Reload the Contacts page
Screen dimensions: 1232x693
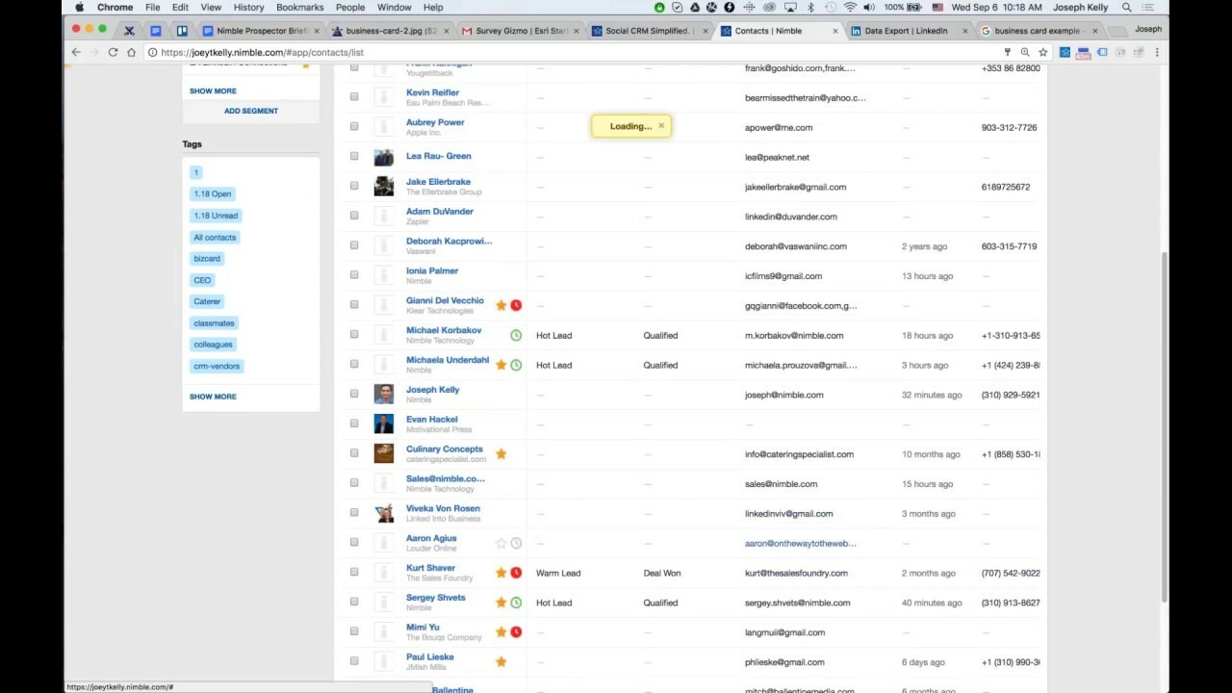click(x=113, y=52)
